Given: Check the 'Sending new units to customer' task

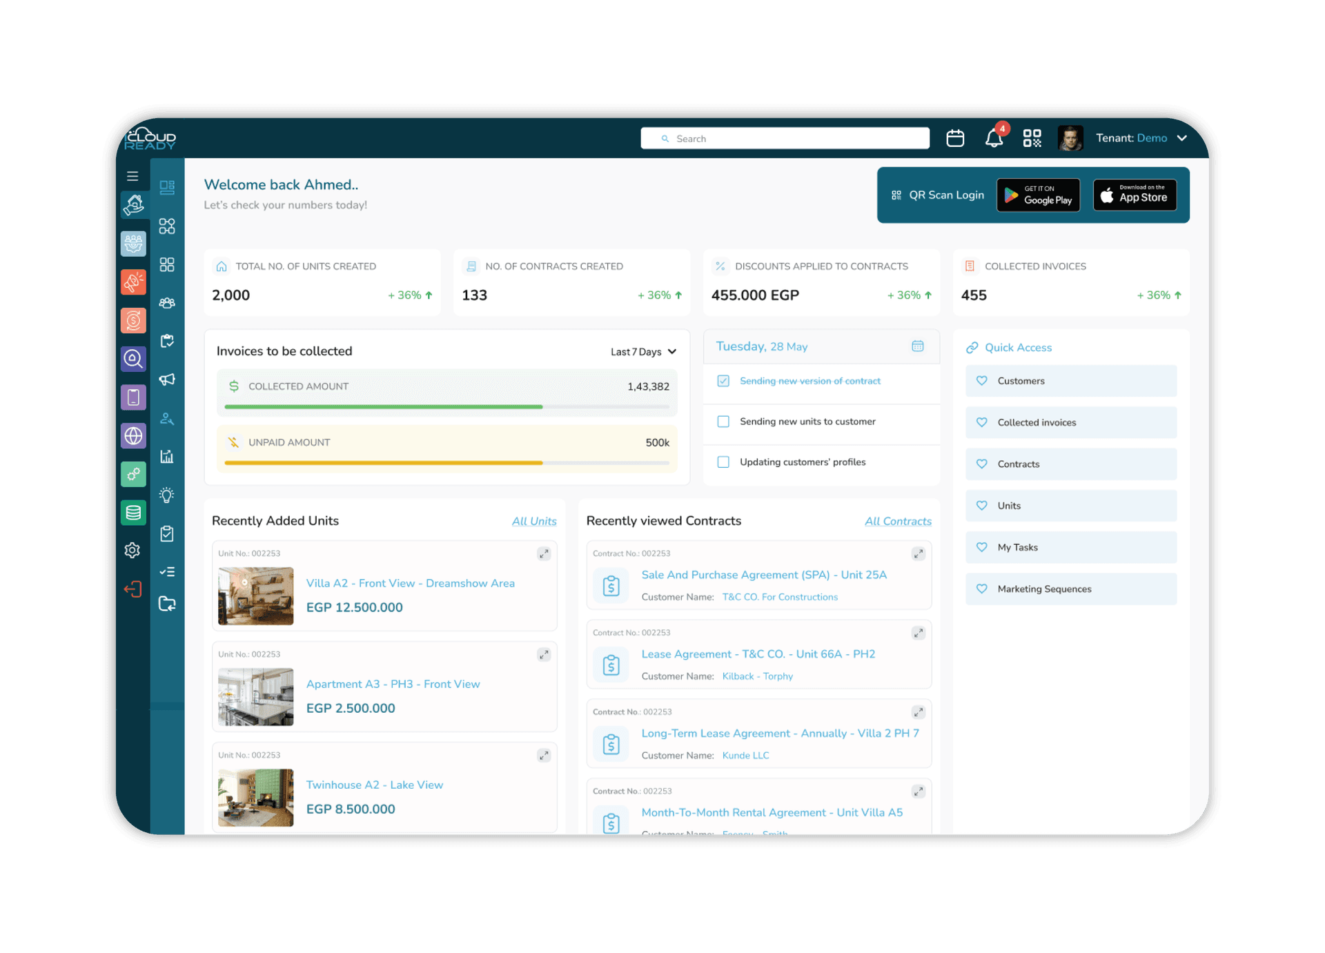Looking at the screenshot, I should click(x=723, y=421).
